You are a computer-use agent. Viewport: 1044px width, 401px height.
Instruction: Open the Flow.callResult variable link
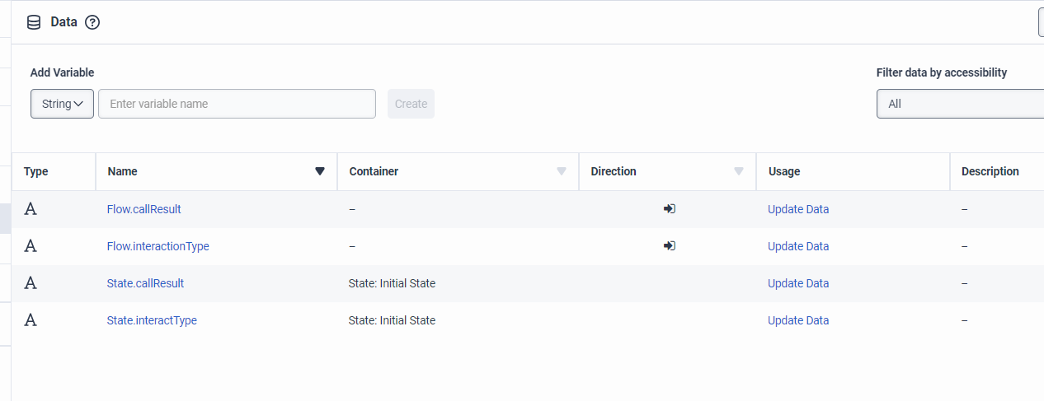pyautogui.click(x=143, y=209)
